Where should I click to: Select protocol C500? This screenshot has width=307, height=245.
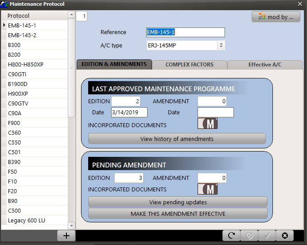point(37,211)
